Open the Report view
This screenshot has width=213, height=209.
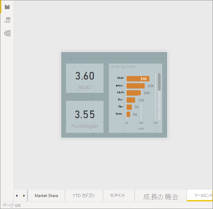pos(7,7)
